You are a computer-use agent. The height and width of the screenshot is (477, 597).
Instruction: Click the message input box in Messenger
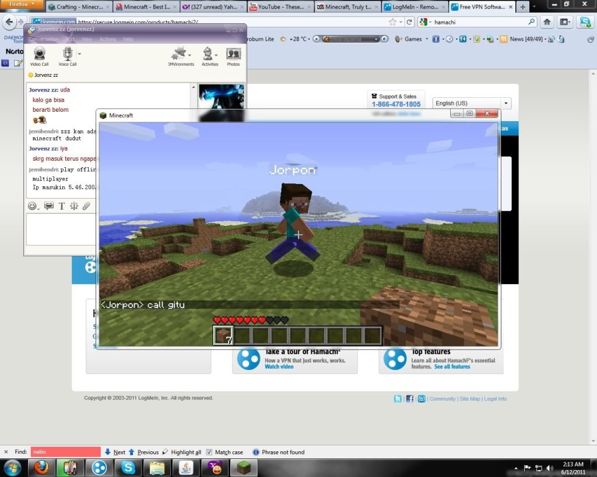(61, 229)
